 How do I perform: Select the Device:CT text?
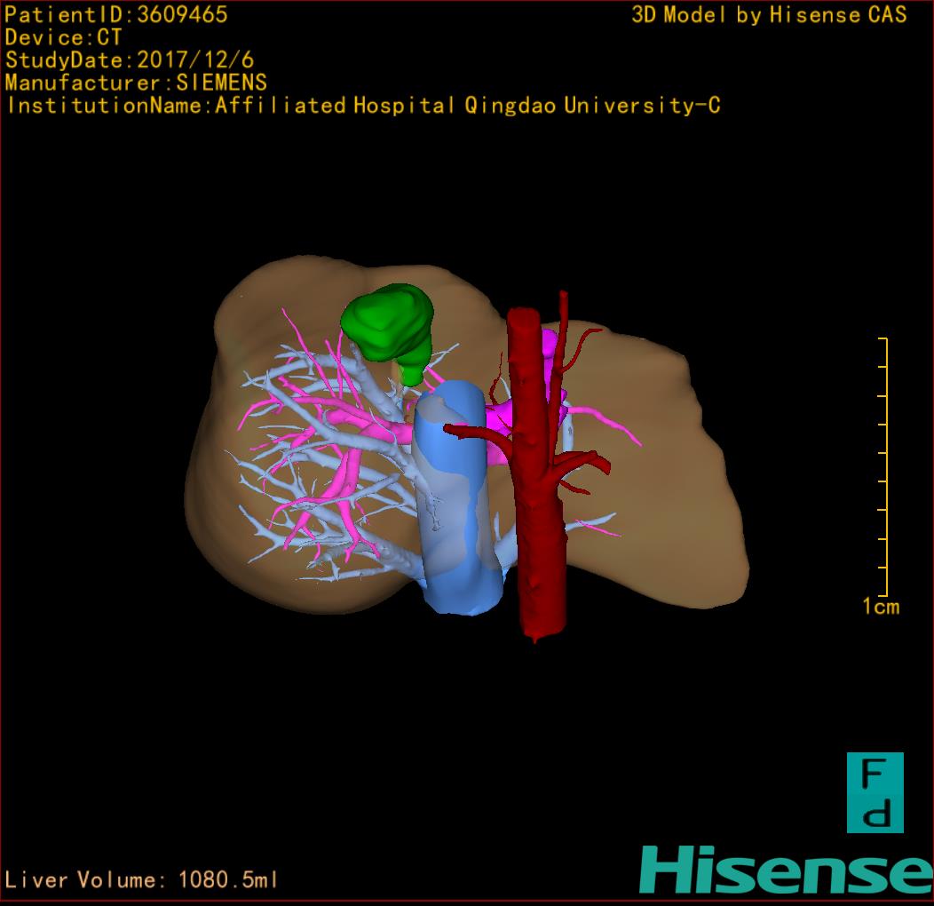[x=63, y=37]
